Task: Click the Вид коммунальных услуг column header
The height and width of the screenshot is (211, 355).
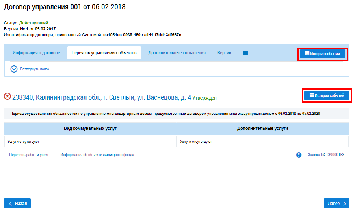Action: 90,129
